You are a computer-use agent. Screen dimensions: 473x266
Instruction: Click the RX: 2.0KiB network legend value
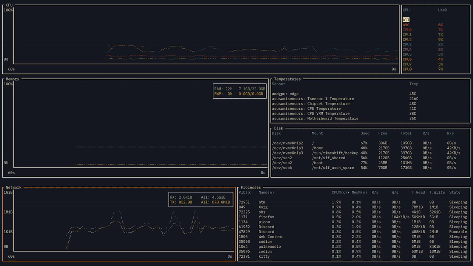[181, 197]
